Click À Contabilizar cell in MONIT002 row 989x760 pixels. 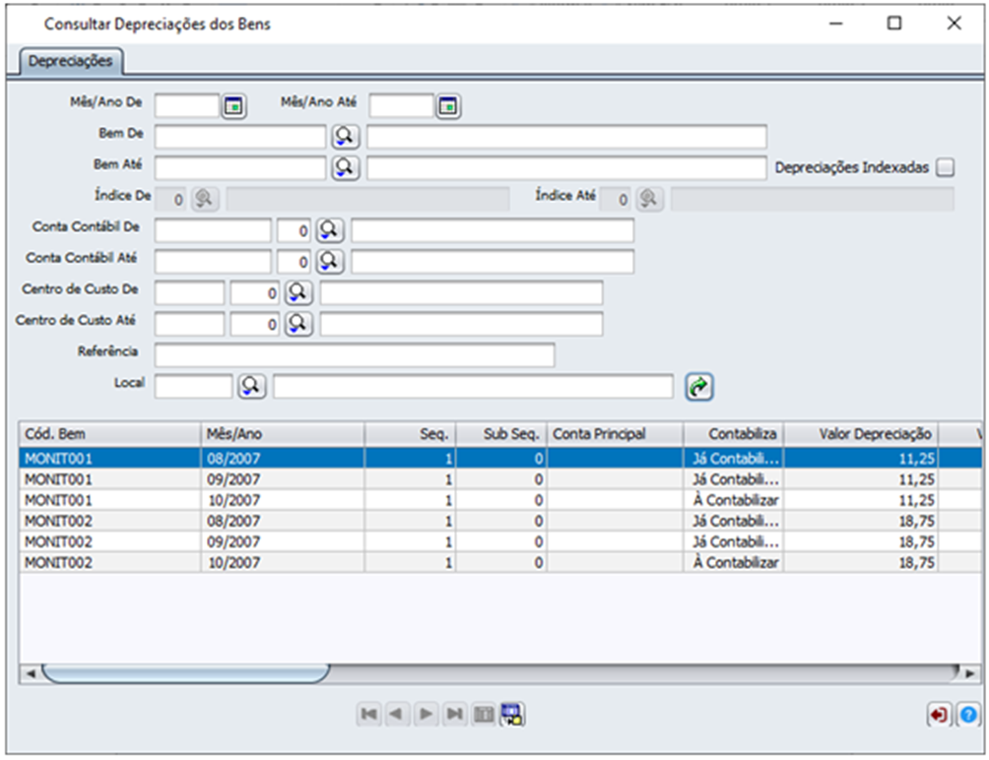point(734,562)
